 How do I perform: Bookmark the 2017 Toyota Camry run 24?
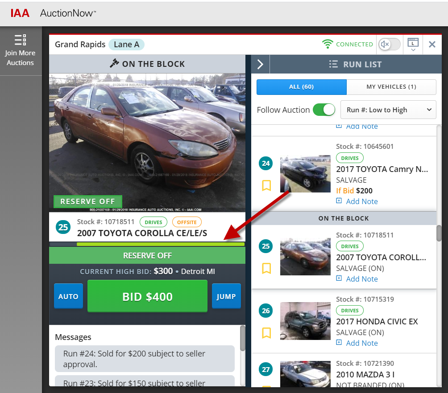pyautogui.click(x=266, y=185)
